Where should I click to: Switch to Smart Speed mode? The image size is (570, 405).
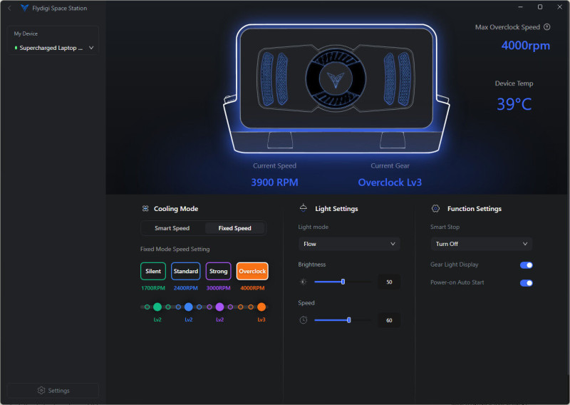172,228
